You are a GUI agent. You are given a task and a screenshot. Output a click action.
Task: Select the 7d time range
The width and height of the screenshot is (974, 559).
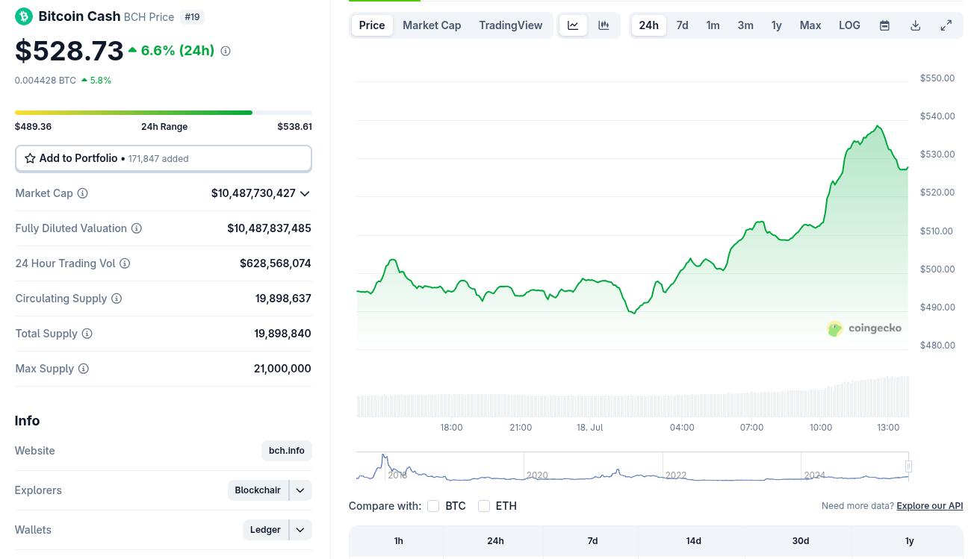682,25
